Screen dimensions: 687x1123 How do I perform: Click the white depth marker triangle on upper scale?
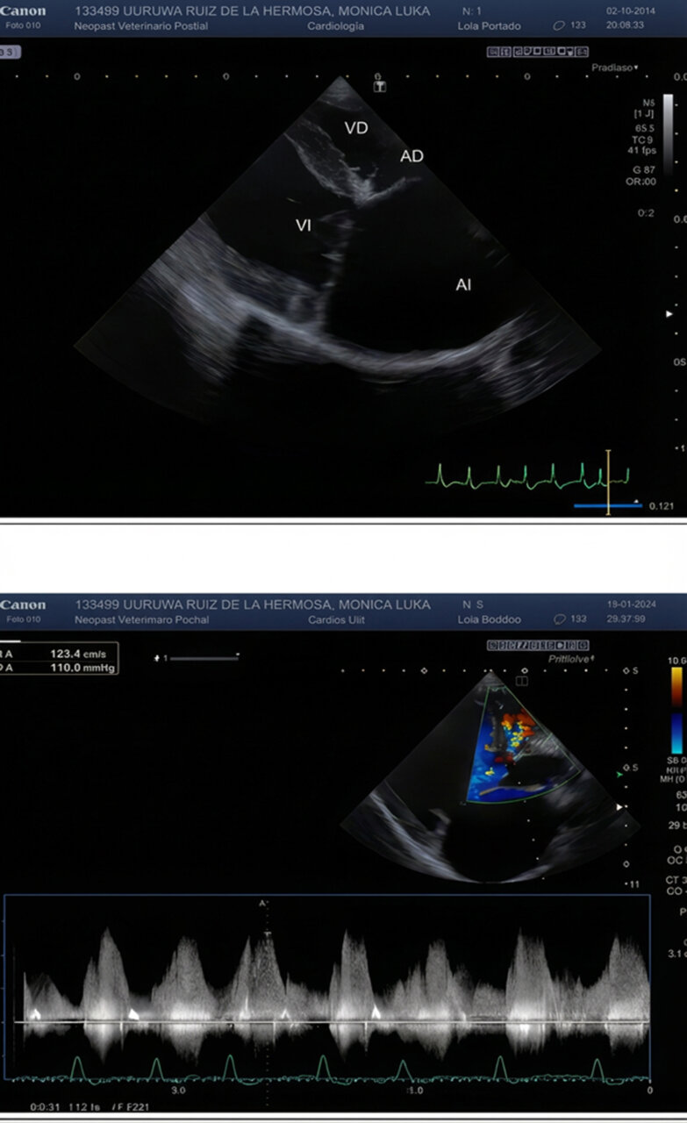pyautogui.click(x=670, y=313)
